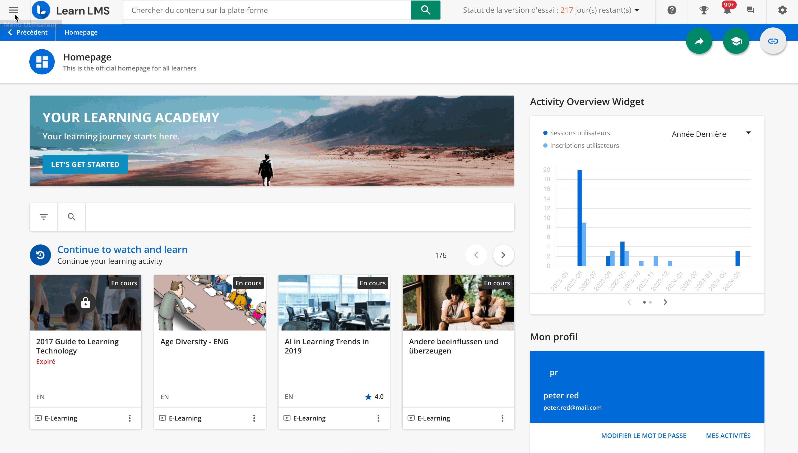Open the filter icon in catalog bar
Screen dimensions: 798x453
point(44,217)
